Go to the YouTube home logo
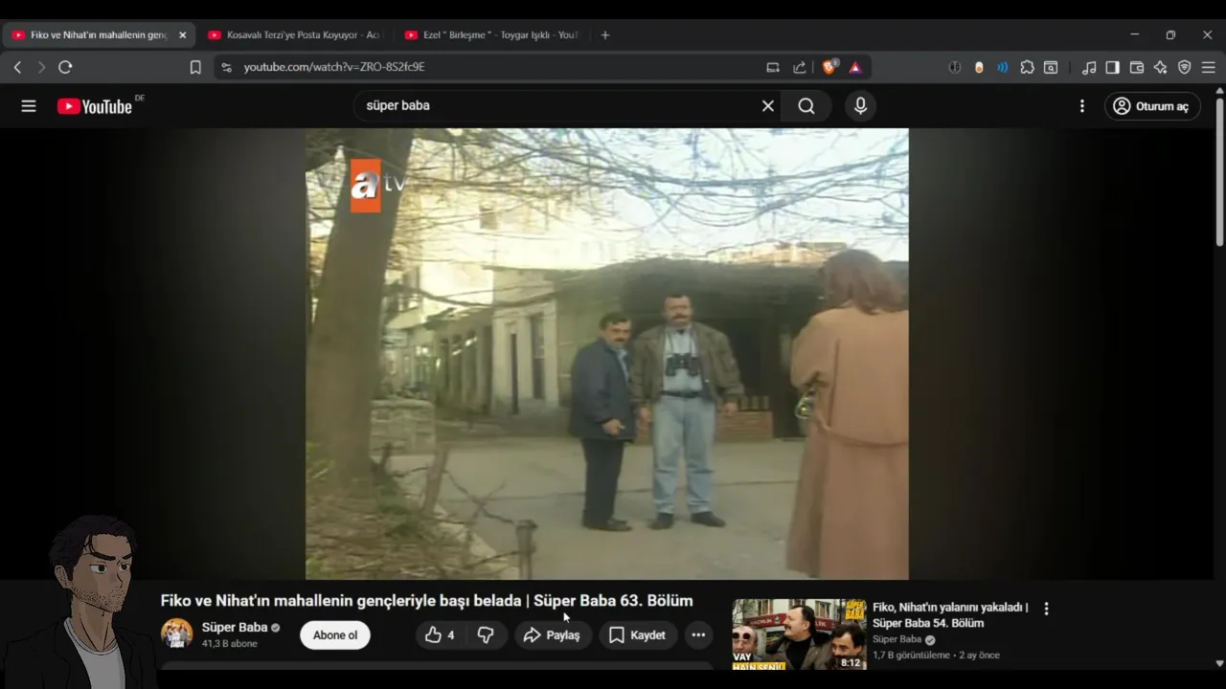The height and width of the screenshot is (689, 1226). click(94, 106)
